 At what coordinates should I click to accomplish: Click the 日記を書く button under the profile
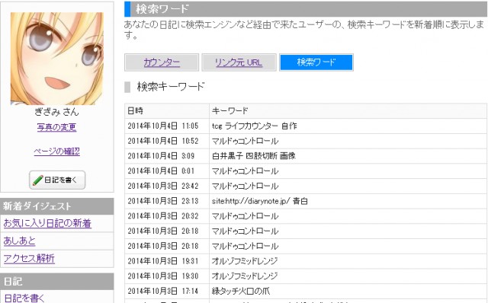click(x=57, y=180)
